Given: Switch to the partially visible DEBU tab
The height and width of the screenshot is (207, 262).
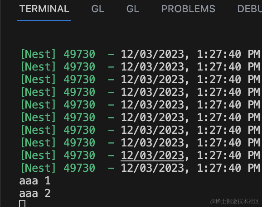Looking at the screenshot, I should [249, 9].
